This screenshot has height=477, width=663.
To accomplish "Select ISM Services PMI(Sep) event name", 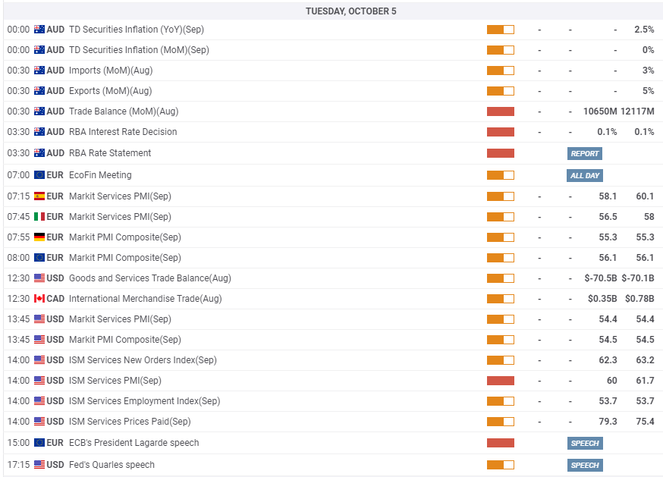I will 115,381.
